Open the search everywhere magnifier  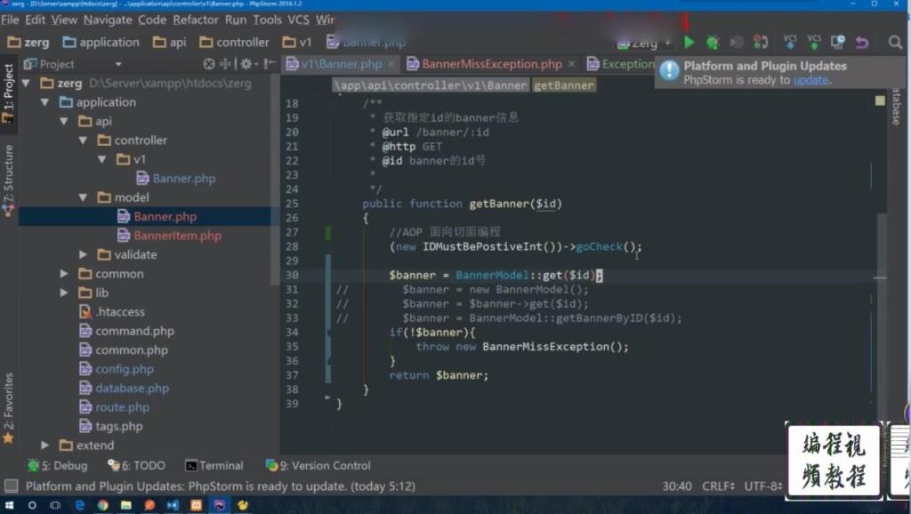(x=895, y=43)
